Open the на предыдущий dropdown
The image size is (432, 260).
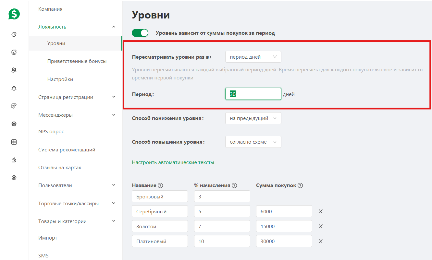[x=253, y=118]
